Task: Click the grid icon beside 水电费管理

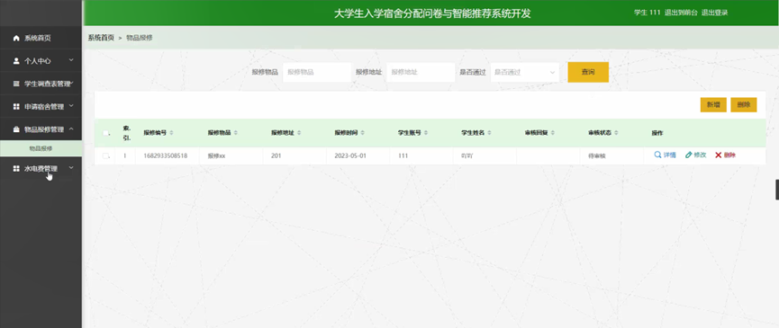Action: [16, 168]
